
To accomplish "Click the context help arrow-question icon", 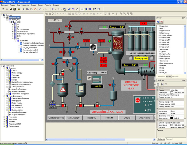I will click(95, 9).
